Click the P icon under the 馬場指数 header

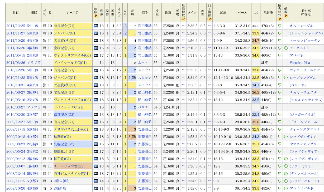pos(183,19)
